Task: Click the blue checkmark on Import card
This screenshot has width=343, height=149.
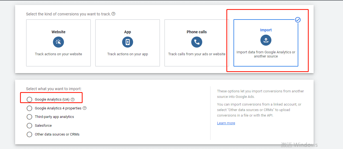Action: 298,20
